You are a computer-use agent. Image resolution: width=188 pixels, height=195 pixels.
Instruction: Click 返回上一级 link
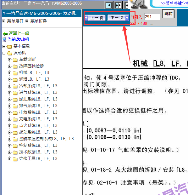click(19, 33)
